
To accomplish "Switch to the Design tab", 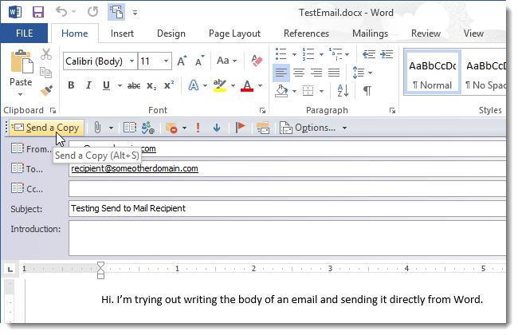I will (171, 33).
